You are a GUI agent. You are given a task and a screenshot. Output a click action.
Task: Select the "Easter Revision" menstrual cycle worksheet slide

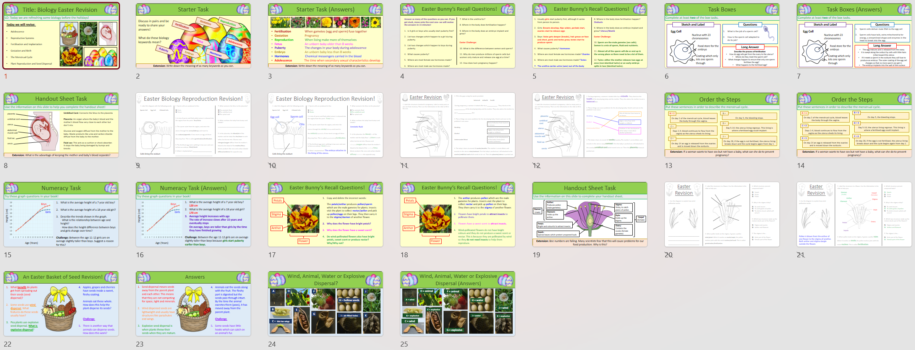click(457, 126)
